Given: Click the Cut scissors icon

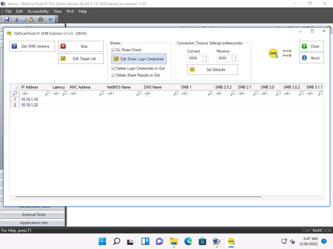Looking at the screenshot, I should coord(17,19).
